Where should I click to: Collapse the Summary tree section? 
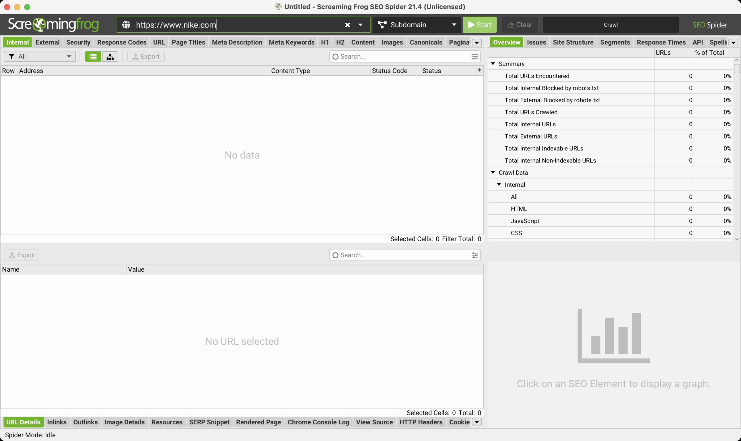point(493,64)
